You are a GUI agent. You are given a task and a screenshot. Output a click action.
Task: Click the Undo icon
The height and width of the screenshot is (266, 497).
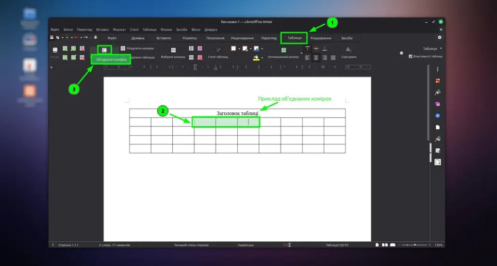pos(76,37)
